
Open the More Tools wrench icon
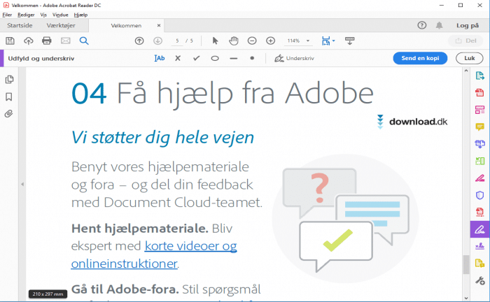pos(480,280)
